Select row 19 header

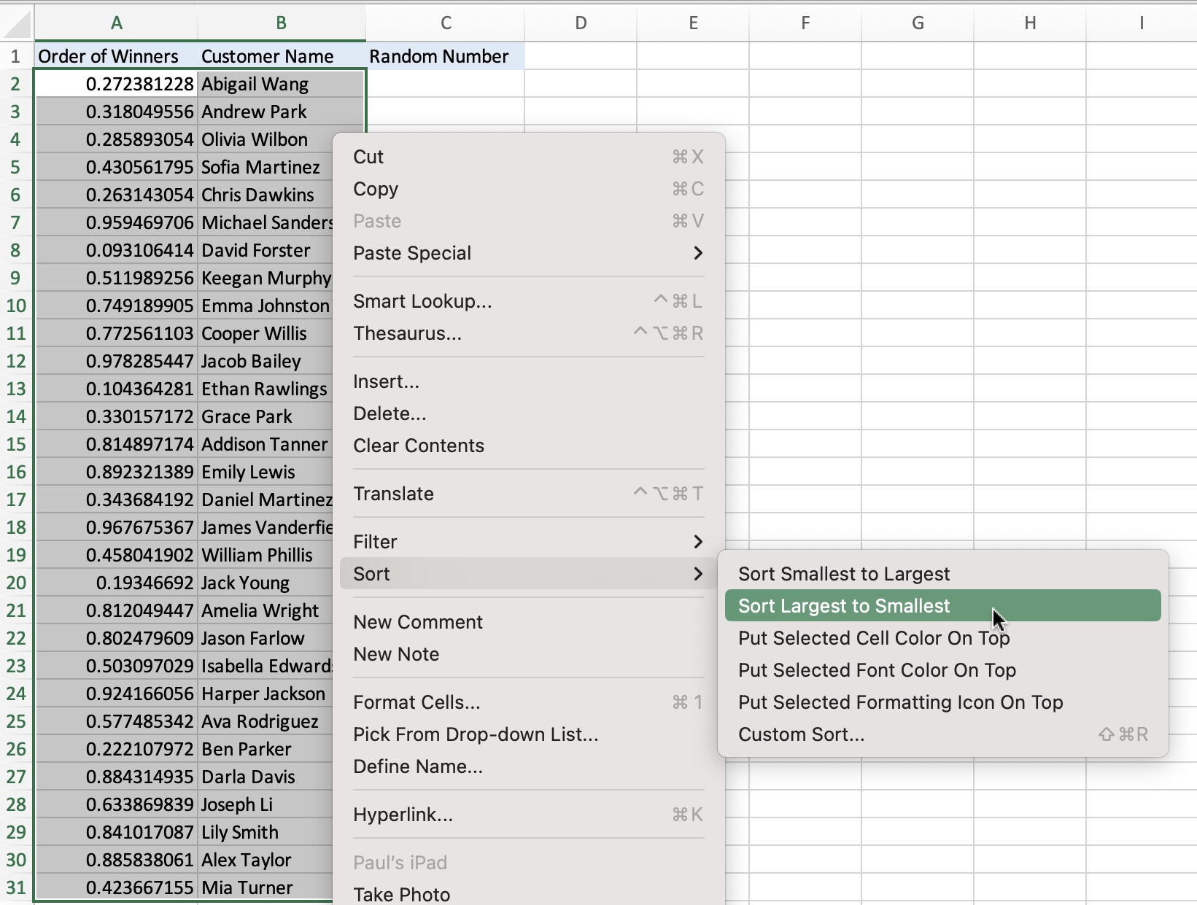[16, 555]
